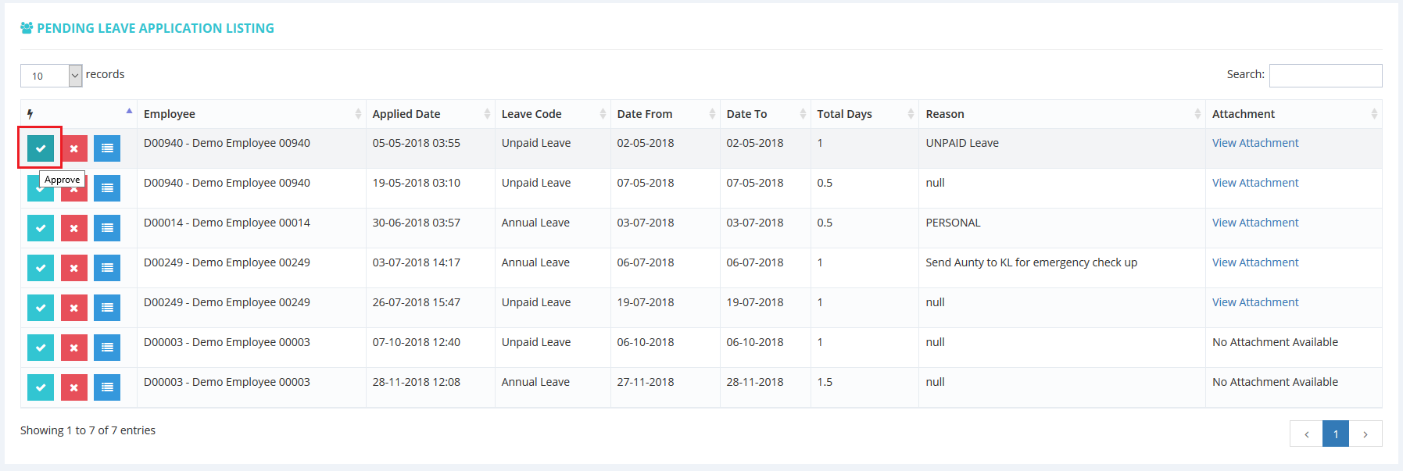This screenshot has width=1403, height=471.
Task: Click the Search input field
Action: [1325, 76]
